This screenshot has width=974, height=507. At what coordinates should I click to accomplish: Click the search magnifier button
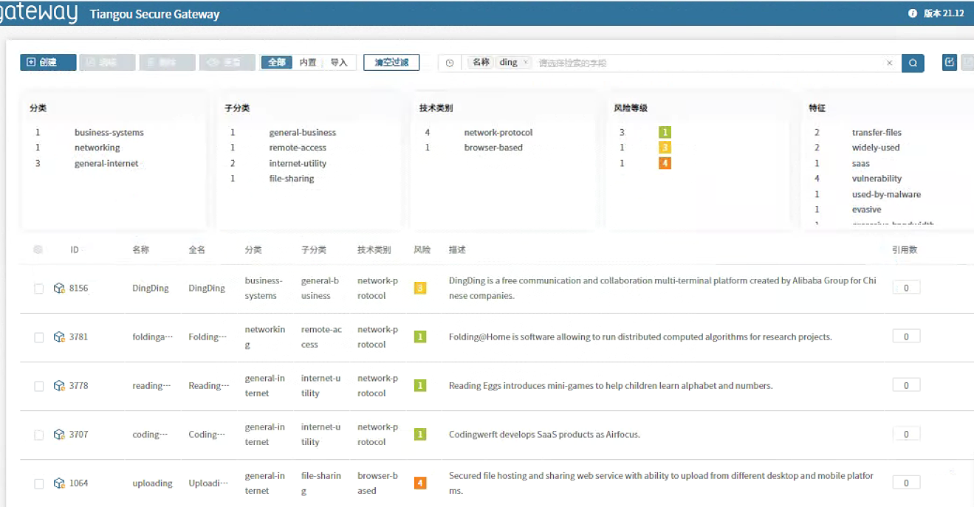click(913, 63)
